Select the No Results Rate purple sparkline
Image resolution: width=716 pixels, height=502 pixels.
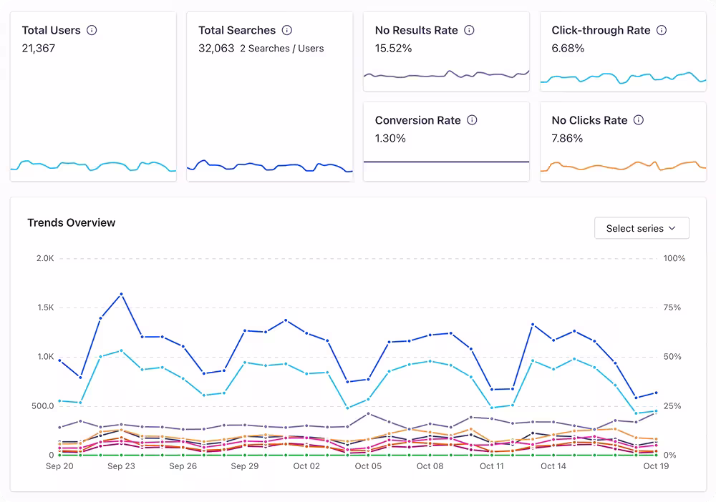446,74
